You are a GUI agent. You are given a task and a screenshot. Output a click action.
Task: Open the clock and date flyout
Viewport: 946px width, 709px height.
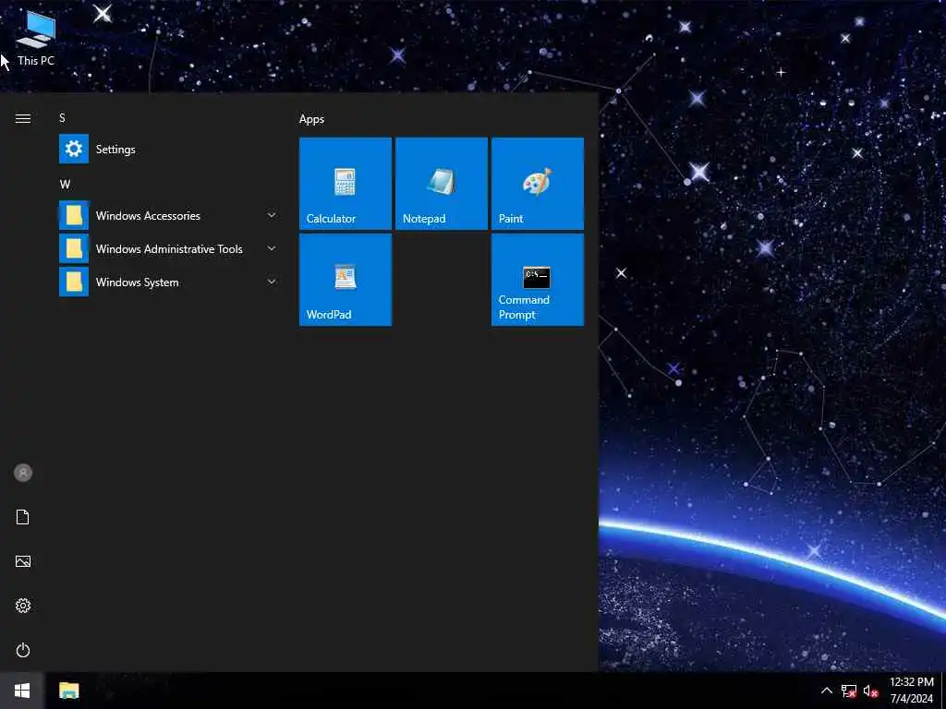[x=912, y=691]
